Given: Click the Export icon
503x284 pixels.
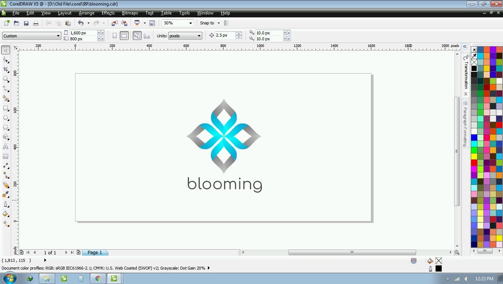Looking at the screenshot, I should pyautogui.click(x=124, y=23).
